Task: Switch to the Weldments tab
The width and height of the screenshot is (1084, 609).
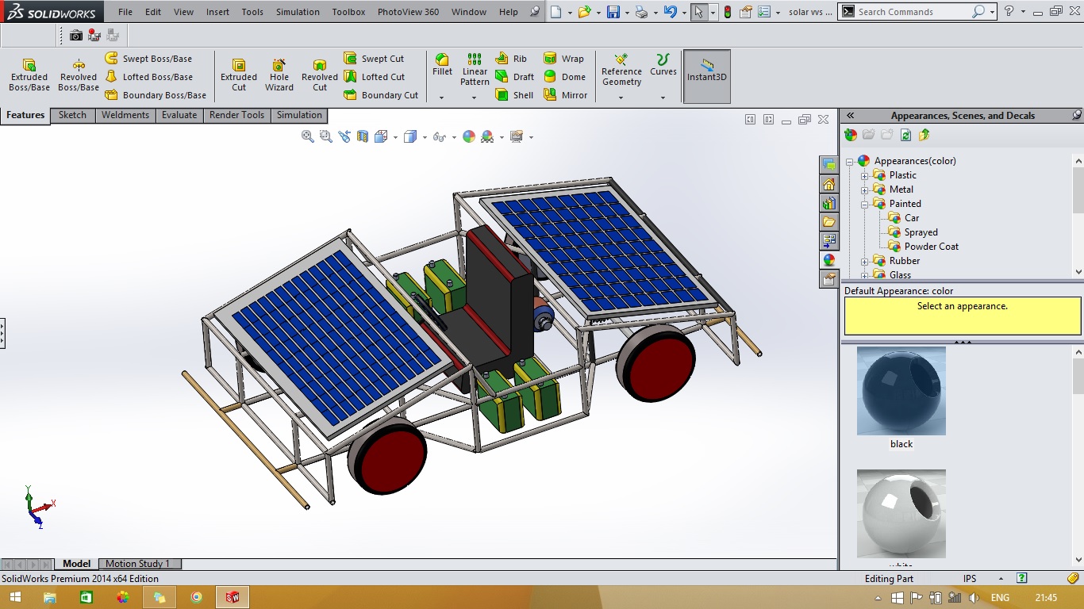Action: coord(125,115)
